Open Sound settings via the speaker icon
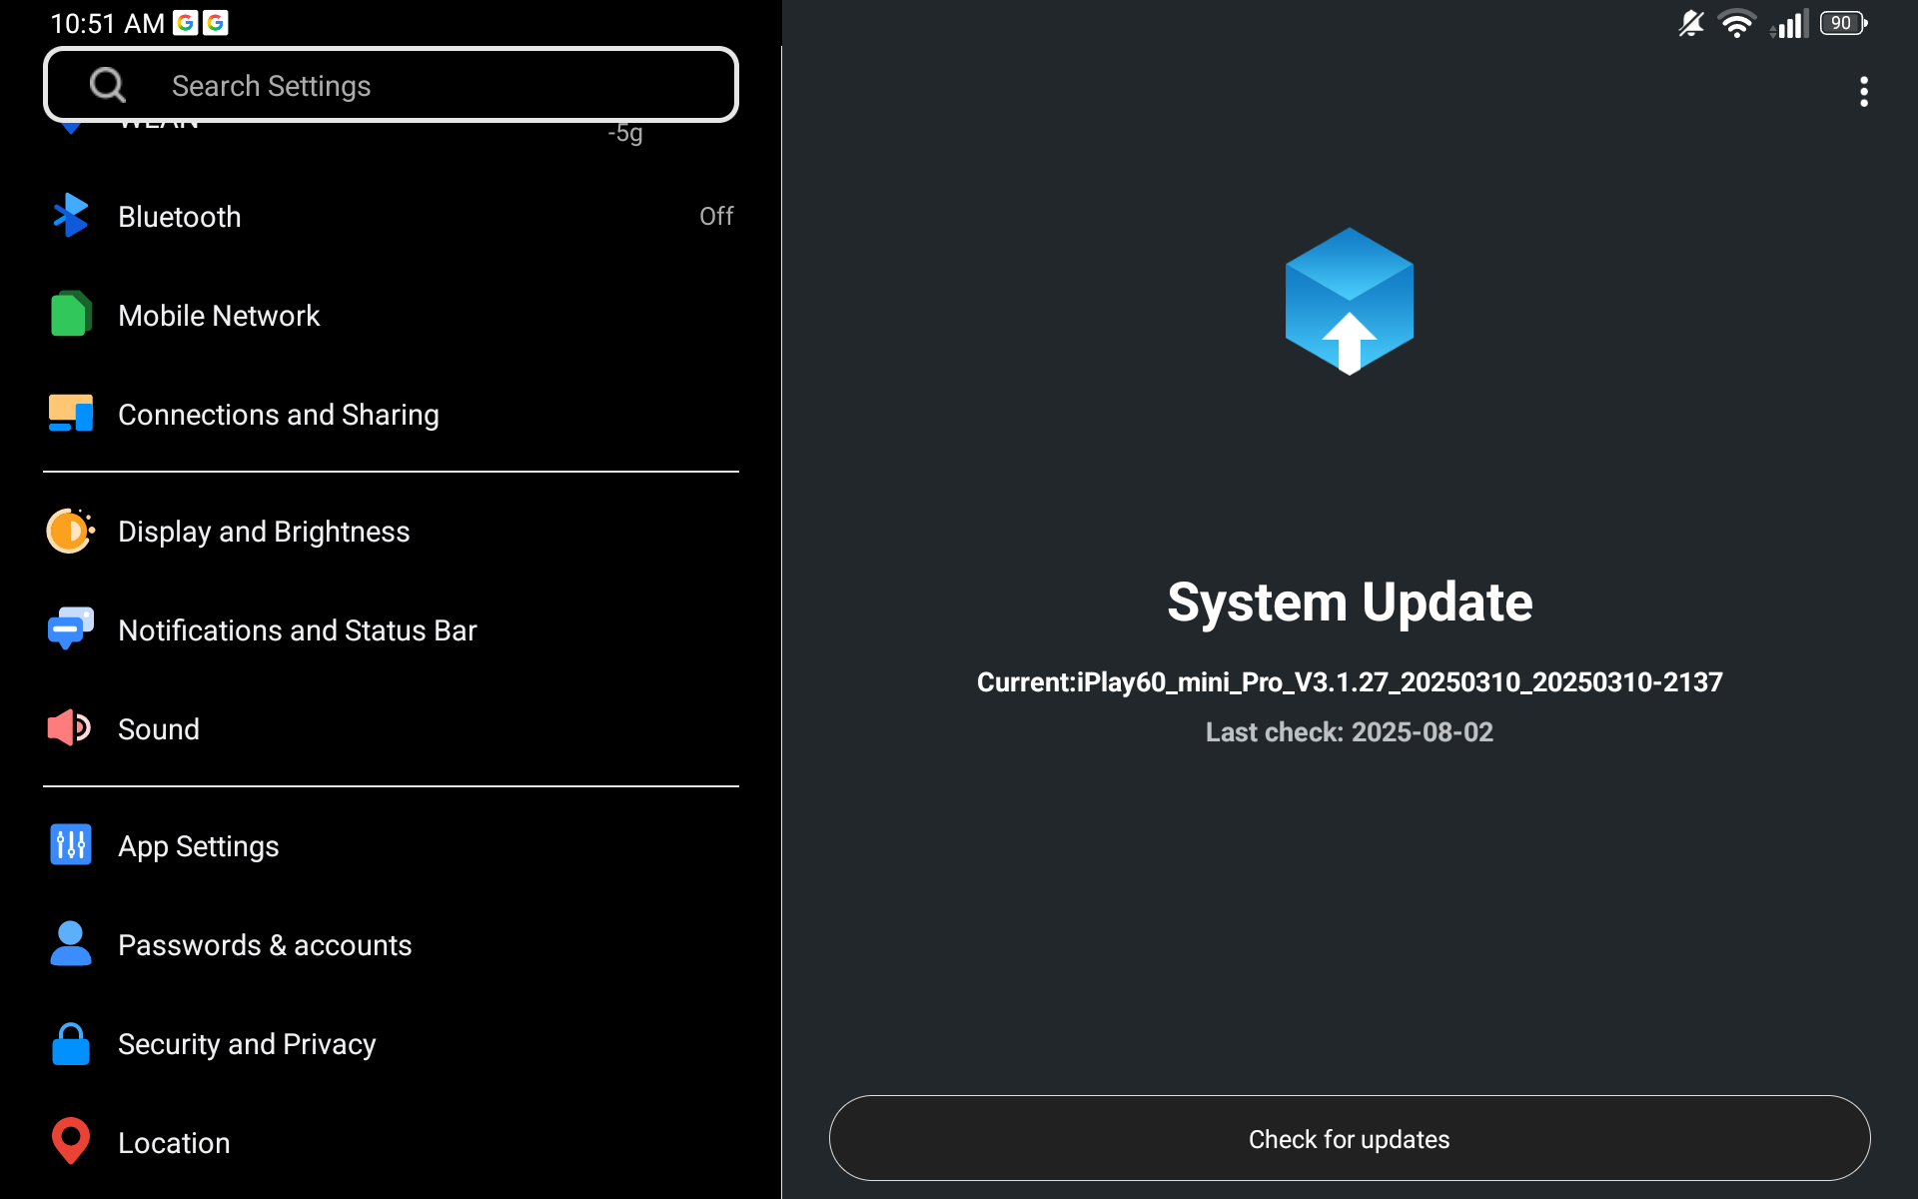 (70, 728)
